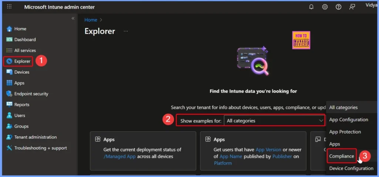
Task: Open Groups in the sidebar
Action: click(21, 126)
